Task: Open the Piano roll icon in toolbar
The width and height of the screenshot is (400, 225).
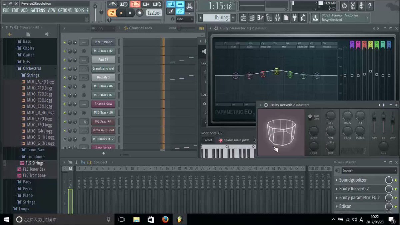Action: coord(261,18)
